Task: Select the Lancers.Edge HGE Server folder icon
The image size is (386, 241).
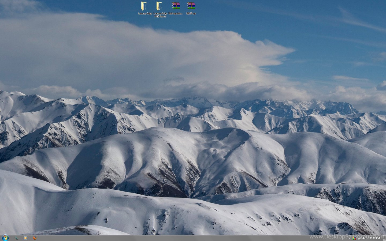Action: [x=160, y=6]
